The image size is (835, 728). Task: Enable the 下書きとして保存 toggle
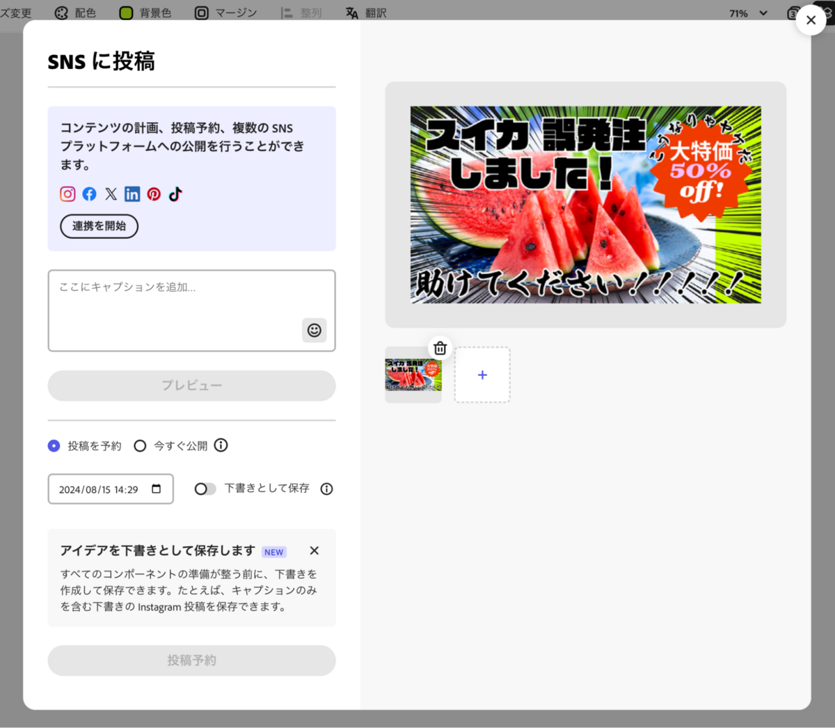click(x=205, y=489)
